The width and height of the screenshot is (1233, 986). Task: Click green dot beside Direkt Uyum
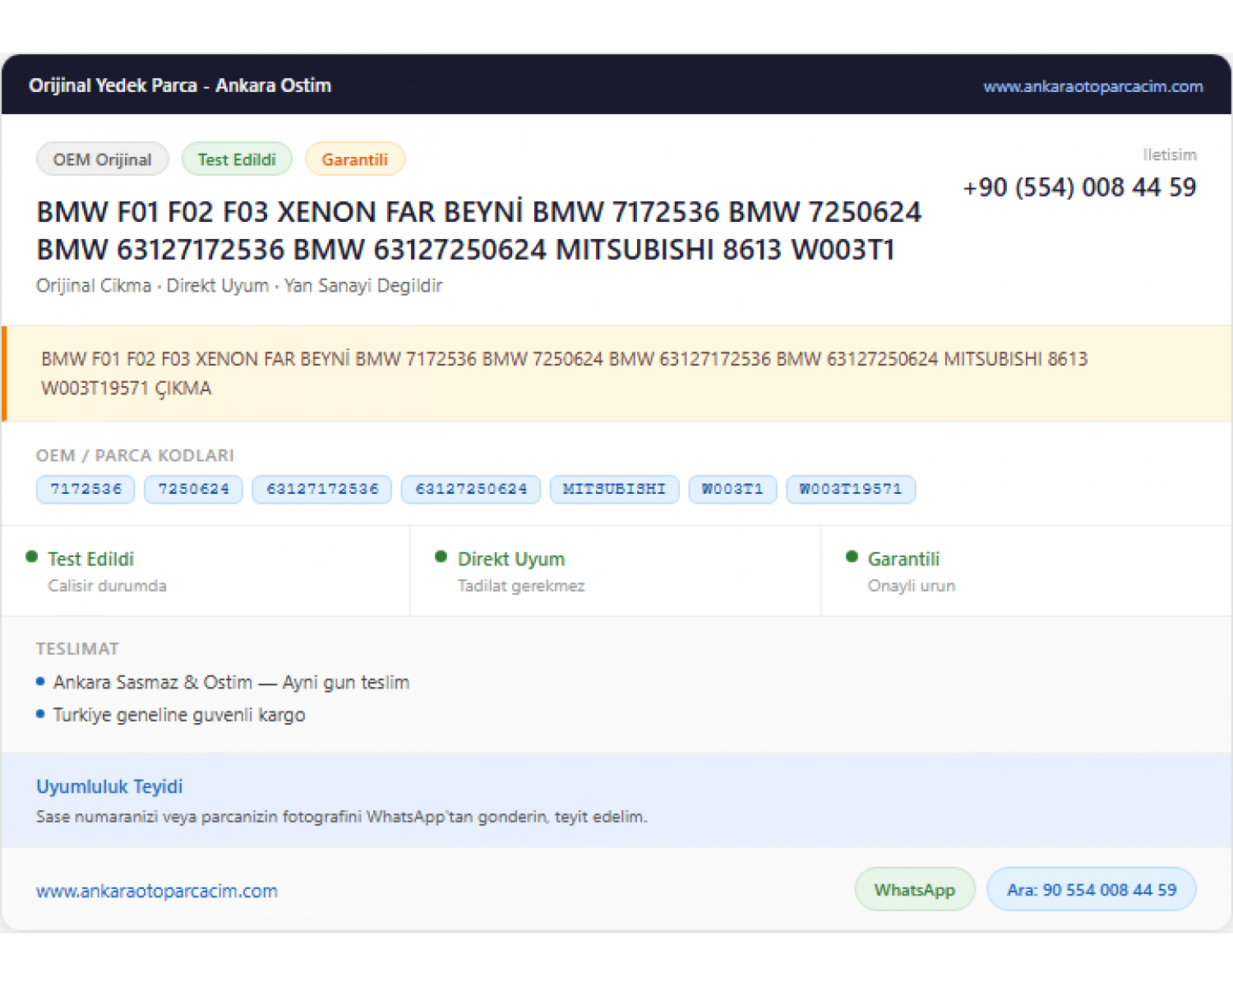click(441, 557)
